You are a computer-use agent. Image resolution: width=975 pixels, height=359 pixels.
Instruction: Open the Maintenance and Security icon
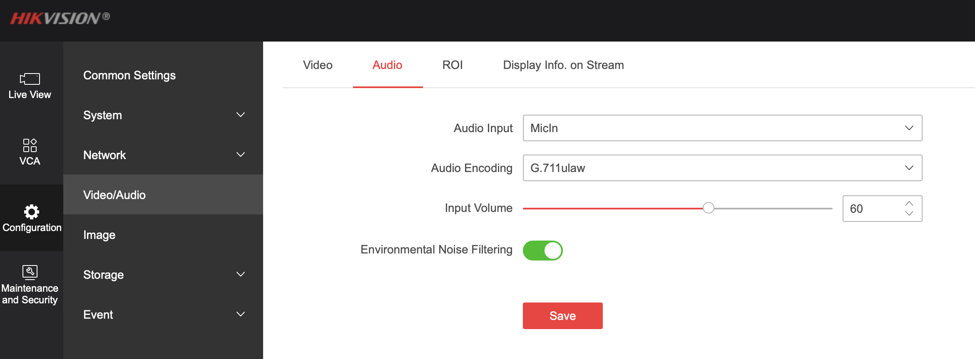tap(30, 272)
